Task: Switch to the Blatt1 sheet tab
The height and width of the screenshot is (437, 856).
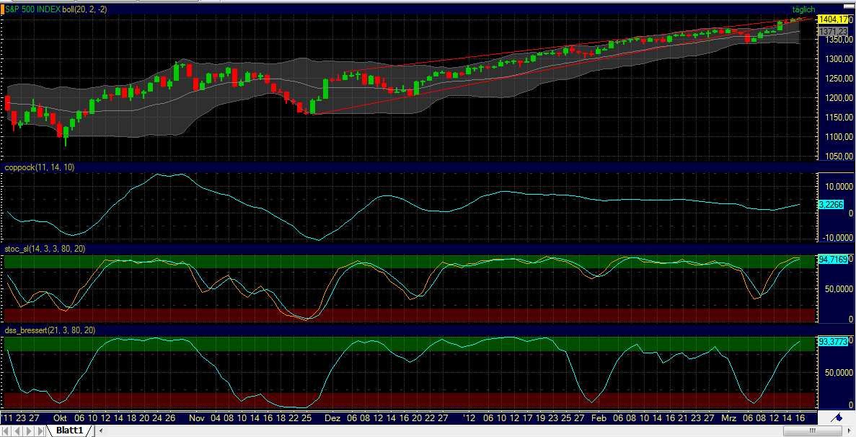Action: (71, 431)
